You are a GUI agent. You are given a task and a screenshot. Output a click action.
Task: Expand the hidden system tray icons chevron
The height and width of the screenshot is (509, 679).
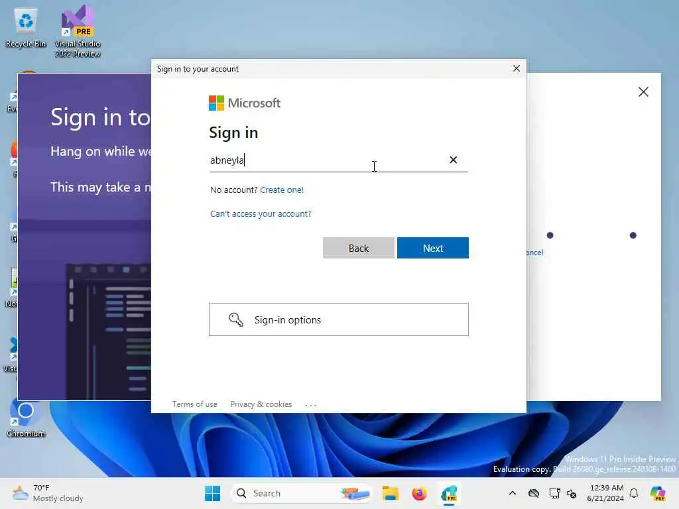513,493
